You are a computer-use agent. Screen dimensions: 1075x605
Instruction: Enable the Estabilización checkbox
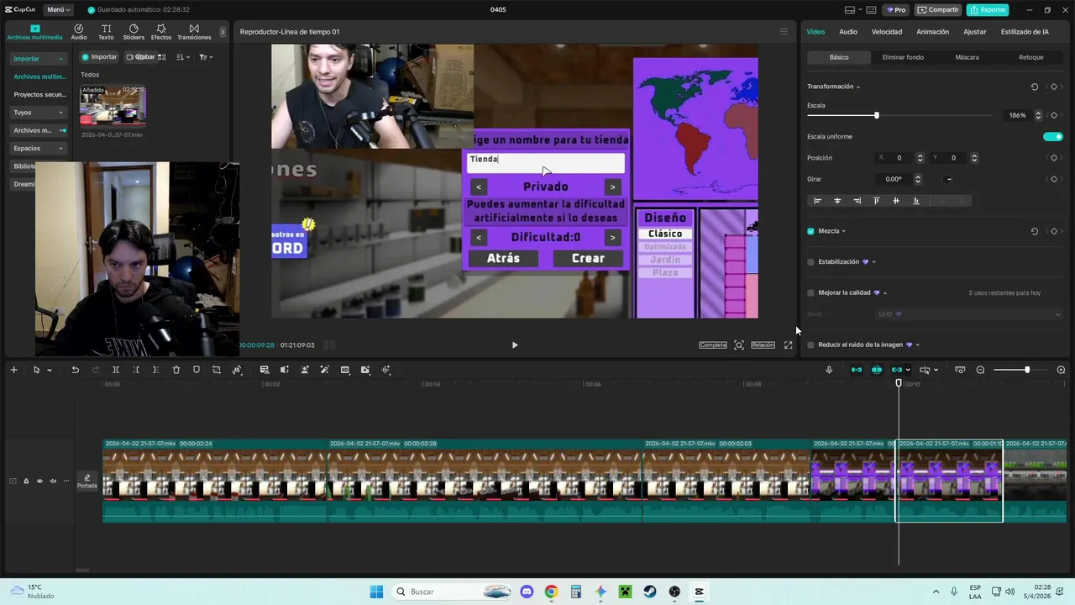810,262
